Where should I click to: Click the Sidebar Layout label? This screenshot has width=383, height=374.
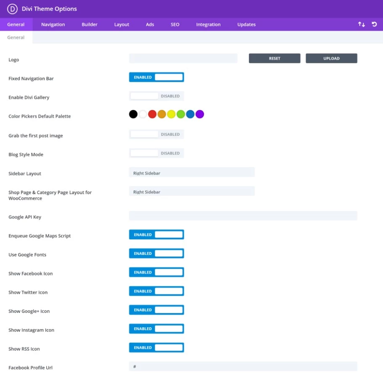tap(25, 174)
